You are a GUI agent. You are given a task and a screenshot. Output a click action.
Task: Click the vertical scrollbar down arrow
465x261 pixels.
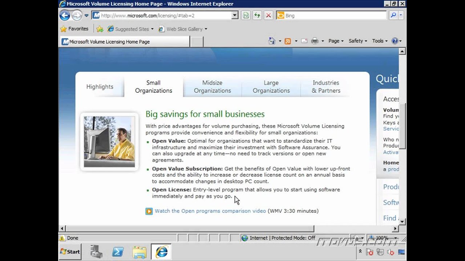tap(402, 221)
